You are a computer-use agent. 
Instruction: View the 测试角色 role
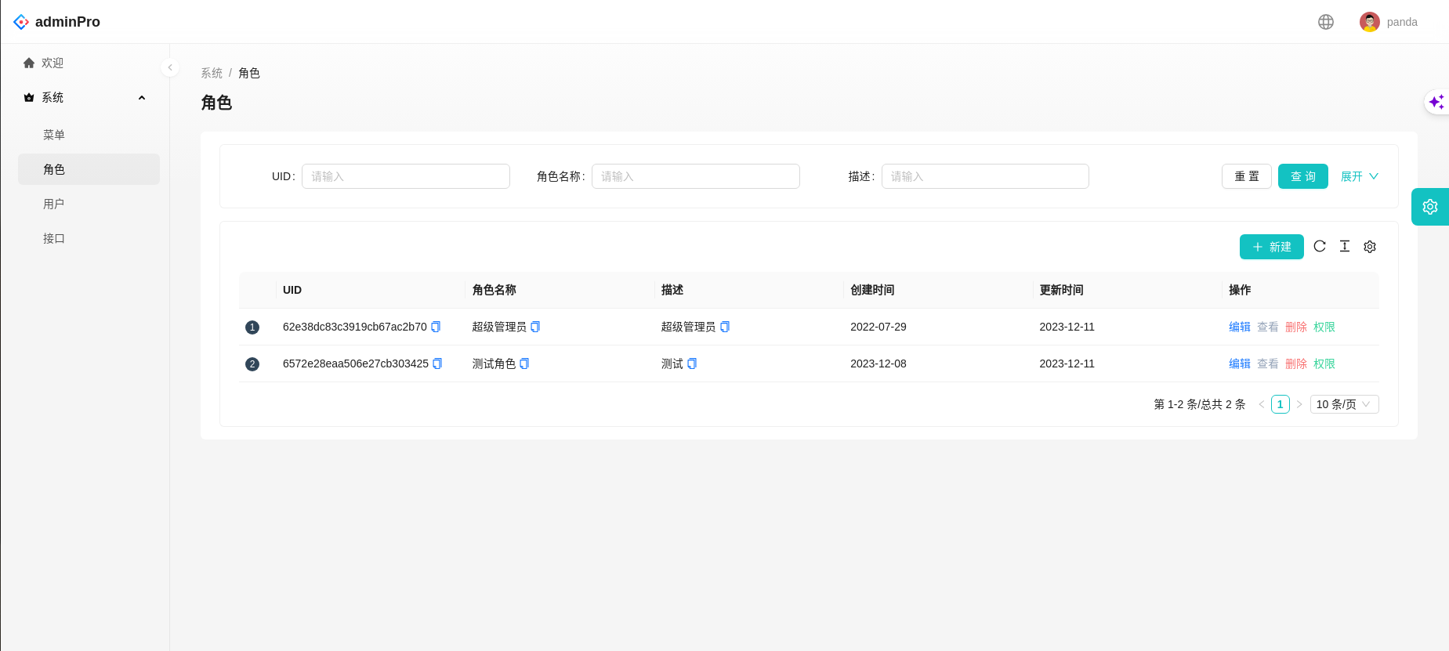1268,363
